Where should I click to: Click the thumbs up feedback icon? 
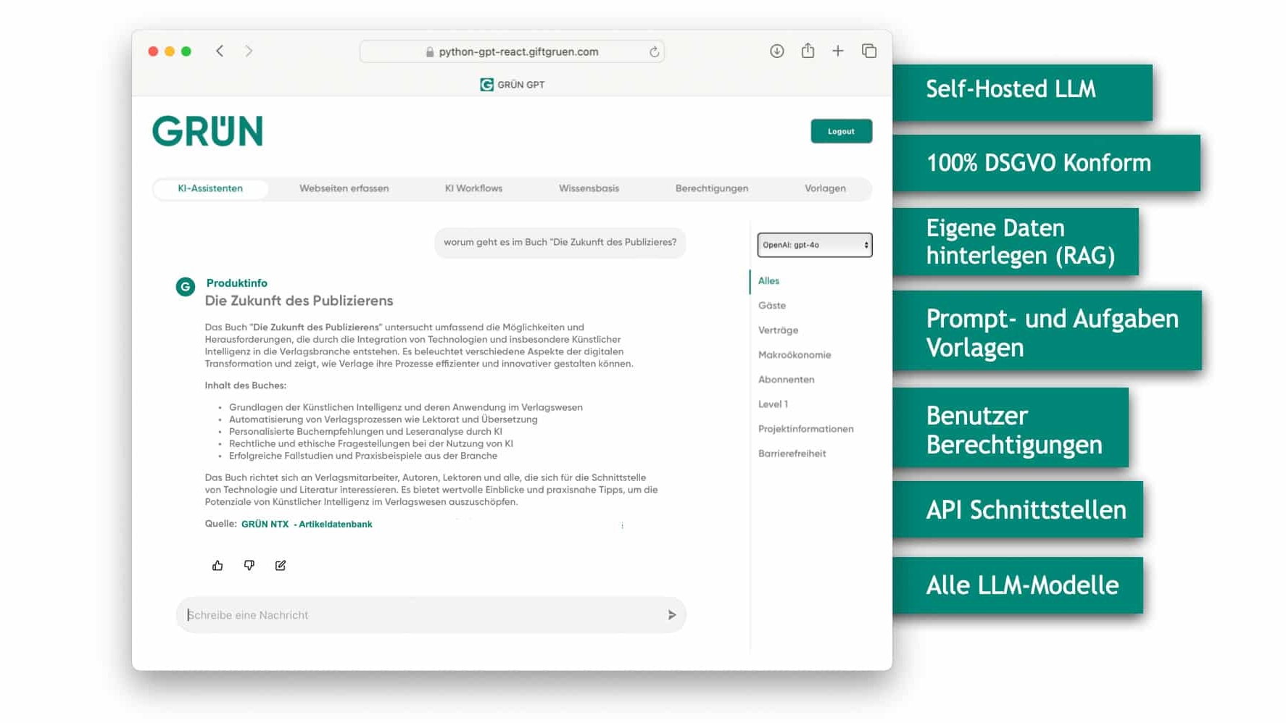click(x=217, y=565)
